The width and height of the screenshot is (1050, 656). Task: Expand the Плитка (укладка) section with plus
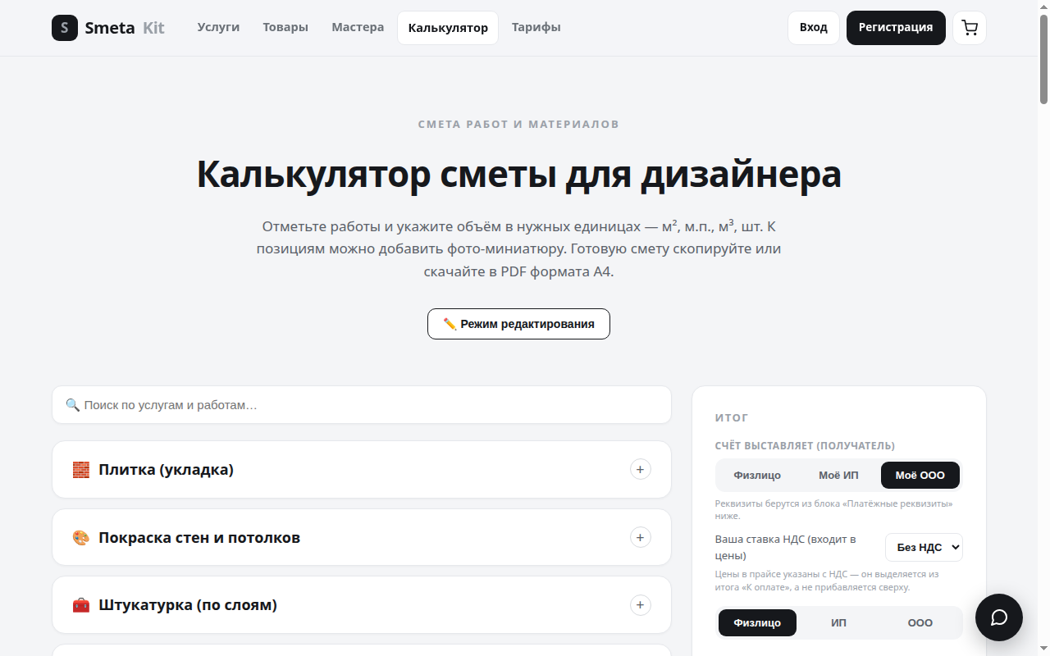[641, 469]
